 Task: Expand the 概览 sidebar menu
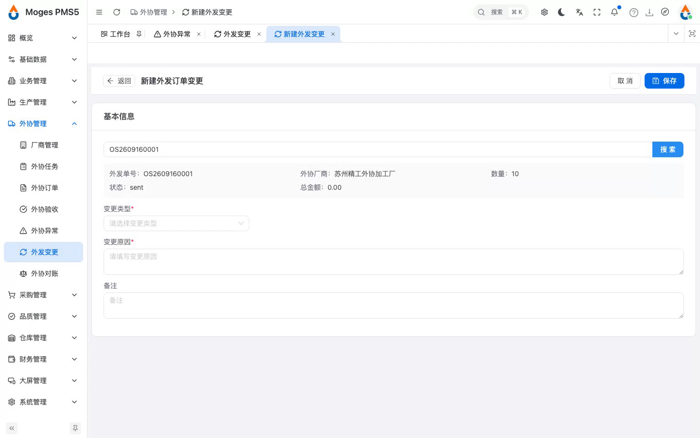coord(43,38)
